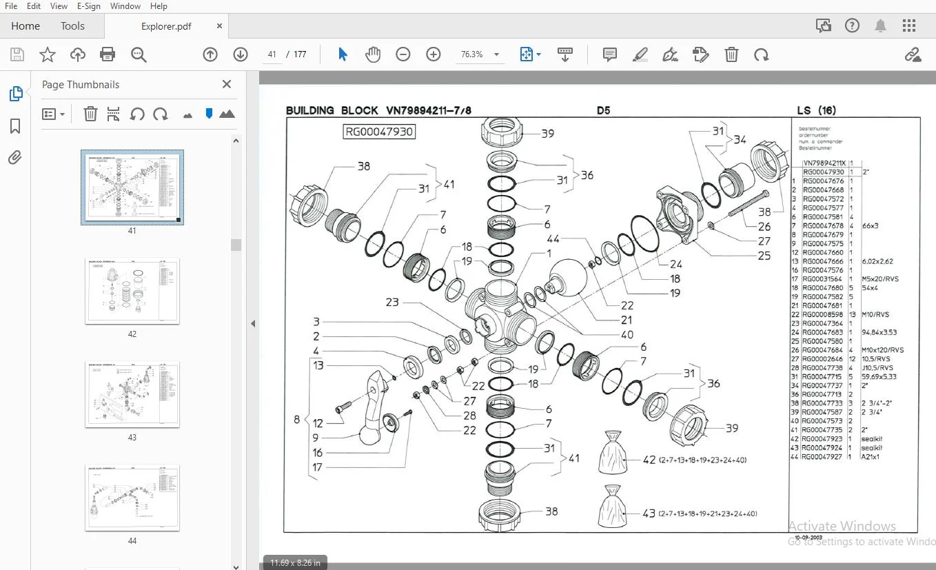936x570 pixels.
Task: Reduce thumbnail size with small mountain icon
Action: (x=187, y=115)
